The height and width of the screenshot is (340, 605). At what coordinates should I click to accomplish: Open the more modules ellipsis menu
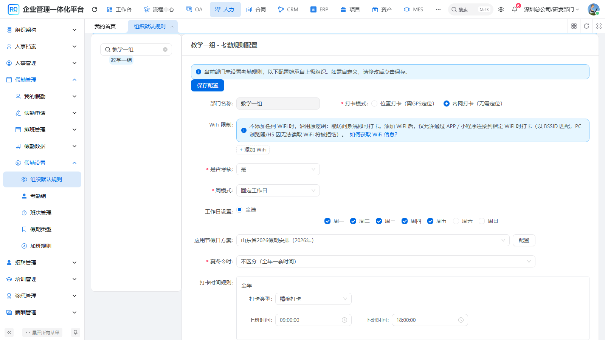pos(438,9)
